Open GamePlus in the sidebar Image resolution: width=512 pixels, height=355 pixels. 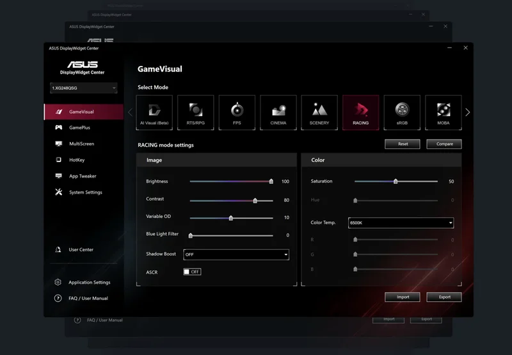pyautogui.click(x=79, y=128)
